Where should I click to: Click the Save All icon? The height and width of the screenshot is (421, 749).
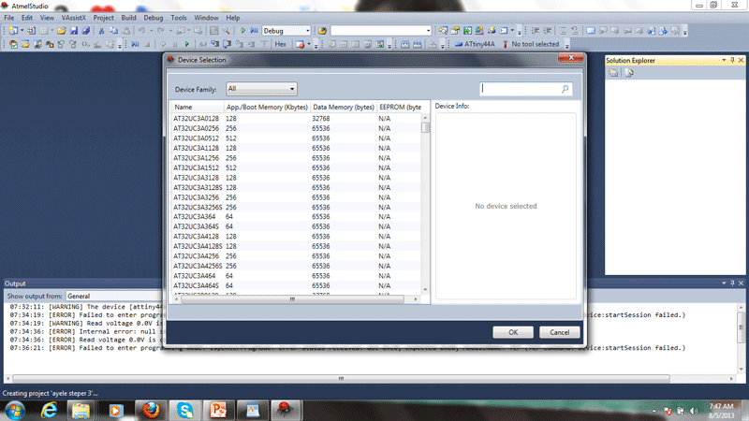[86, 31]
